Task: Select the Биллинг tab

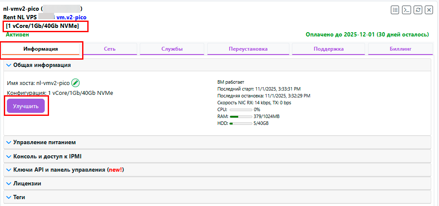Action: (x=400, y=49)
